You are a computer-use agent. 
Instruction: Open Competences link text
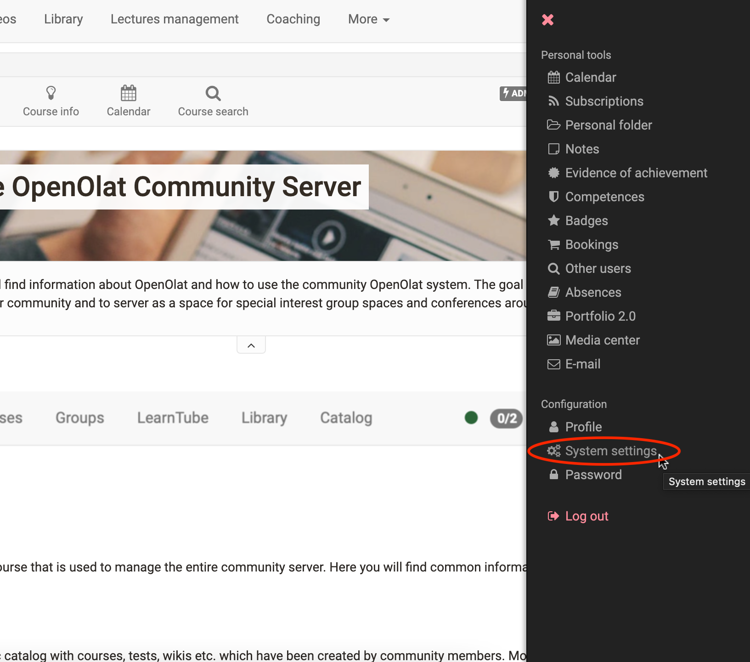605,197
